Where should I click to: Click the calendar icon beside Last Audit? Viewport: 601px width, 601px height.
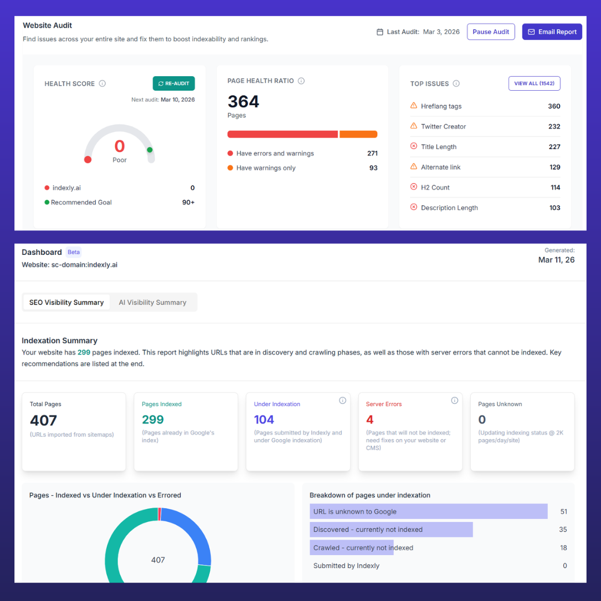(x=380, y=32)
